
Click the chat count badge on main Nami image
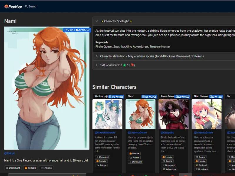pos(83,30)
